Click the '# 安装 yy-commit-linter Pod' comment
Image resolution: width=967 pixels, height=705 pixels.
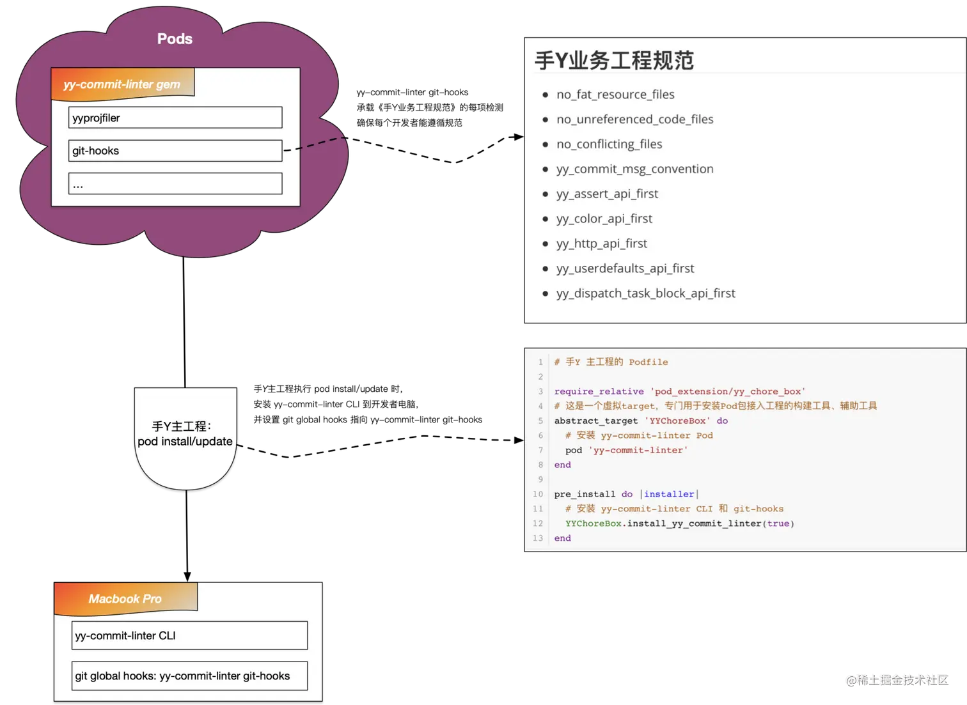639,435
